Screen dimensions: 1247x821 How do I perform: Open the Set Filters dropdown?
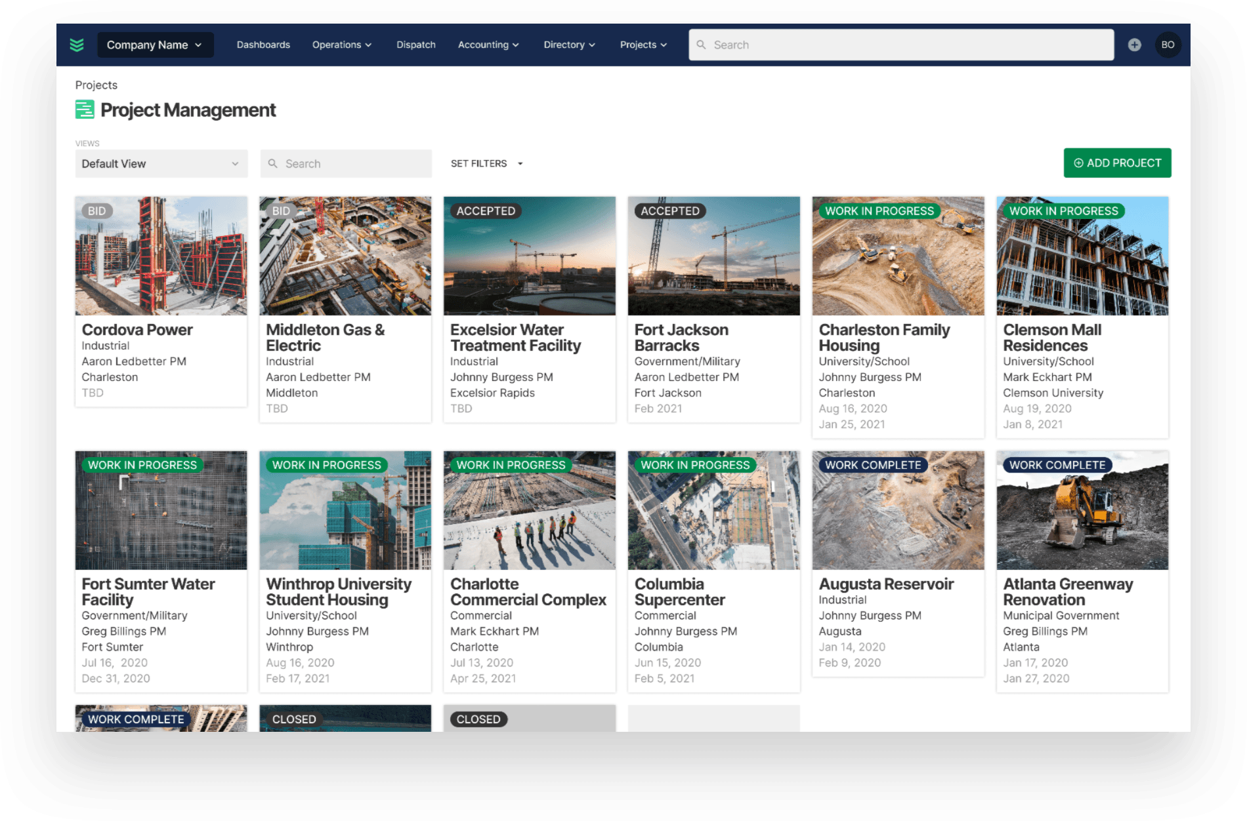[487, 163]
